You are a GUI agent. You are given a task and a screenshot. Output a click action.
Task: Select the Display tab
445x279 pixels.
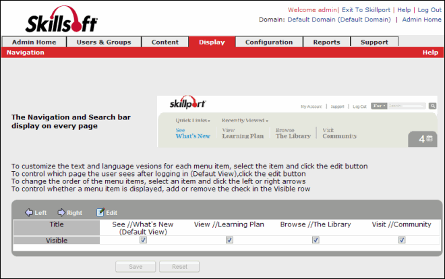(212, 42)
